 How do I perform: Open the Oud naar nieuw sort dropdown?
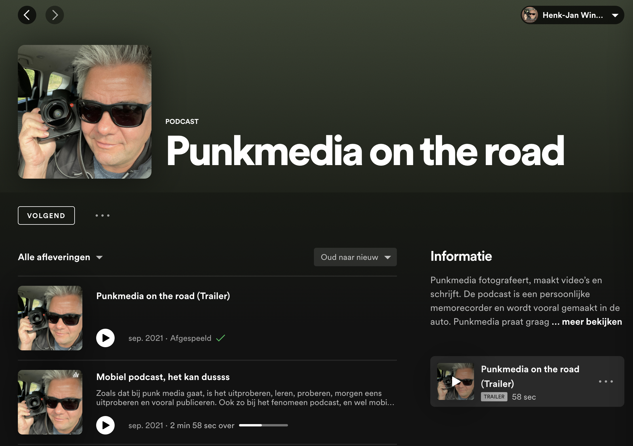[355, 257]
